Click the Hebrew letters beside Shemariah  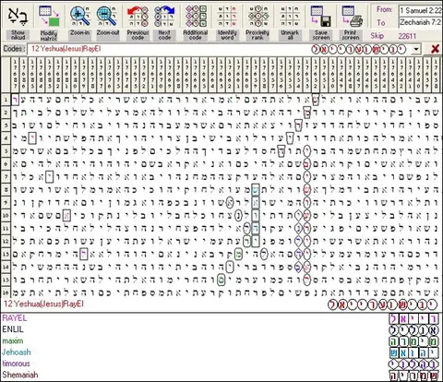(x=413, y=376)
